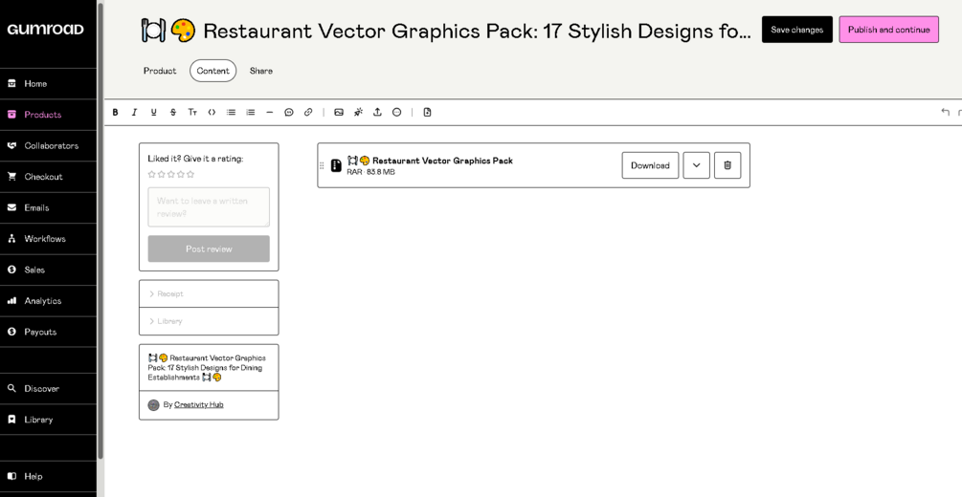
Task: Open Help in sidebar
Action: pyautogui.click(x=49, y=476)
